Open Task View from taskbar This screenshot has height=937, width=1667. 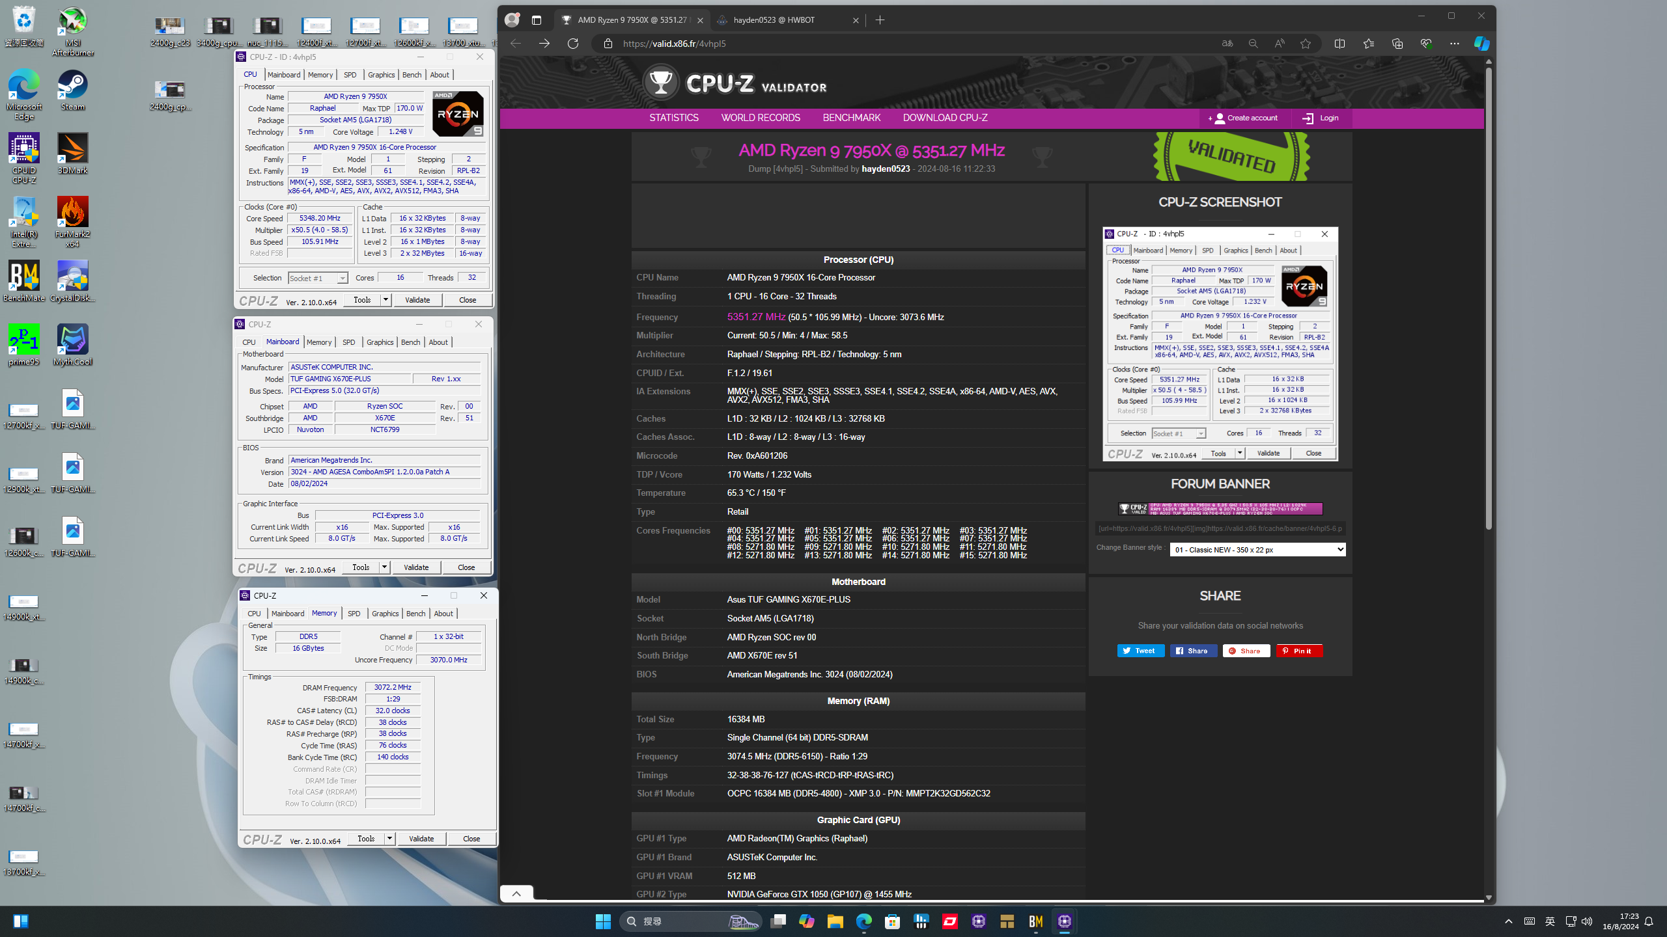(x=778, y=921)
